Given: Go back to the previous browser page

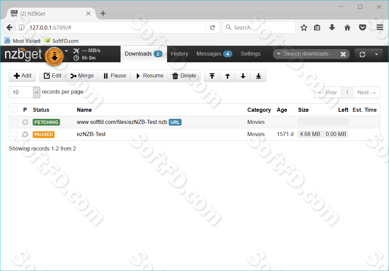Looking at the screenshot, I should pos(9,28).
